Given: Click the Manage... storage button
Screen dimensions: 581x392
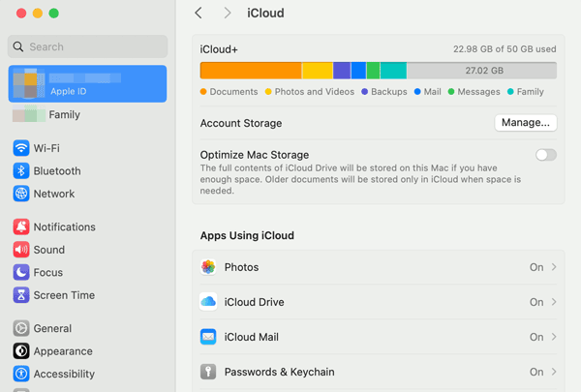Looking at the screenshot, I should point(526,123).
